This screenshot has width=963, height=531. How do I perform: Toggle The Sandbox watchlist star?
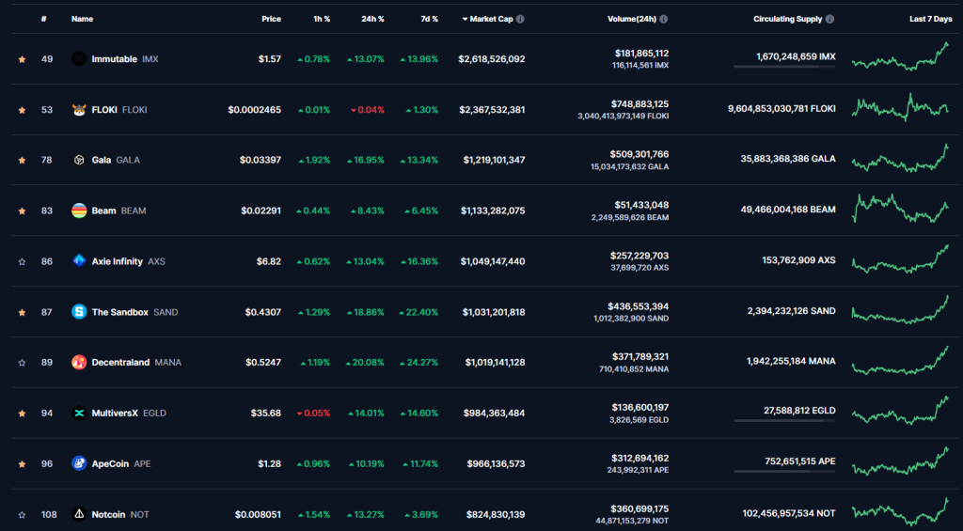tap(23, 312)
